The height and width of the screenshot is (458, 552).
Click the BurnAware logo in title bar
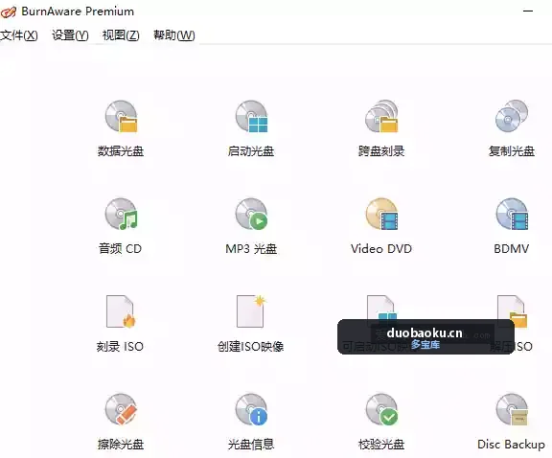(x=9, y=11)
